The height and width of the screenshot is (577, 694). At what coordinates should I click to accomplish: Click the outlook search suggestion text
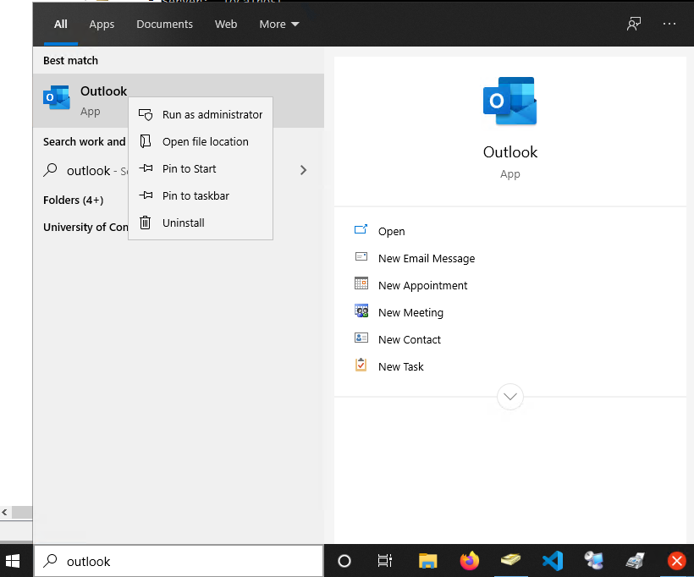coord(89,171)
